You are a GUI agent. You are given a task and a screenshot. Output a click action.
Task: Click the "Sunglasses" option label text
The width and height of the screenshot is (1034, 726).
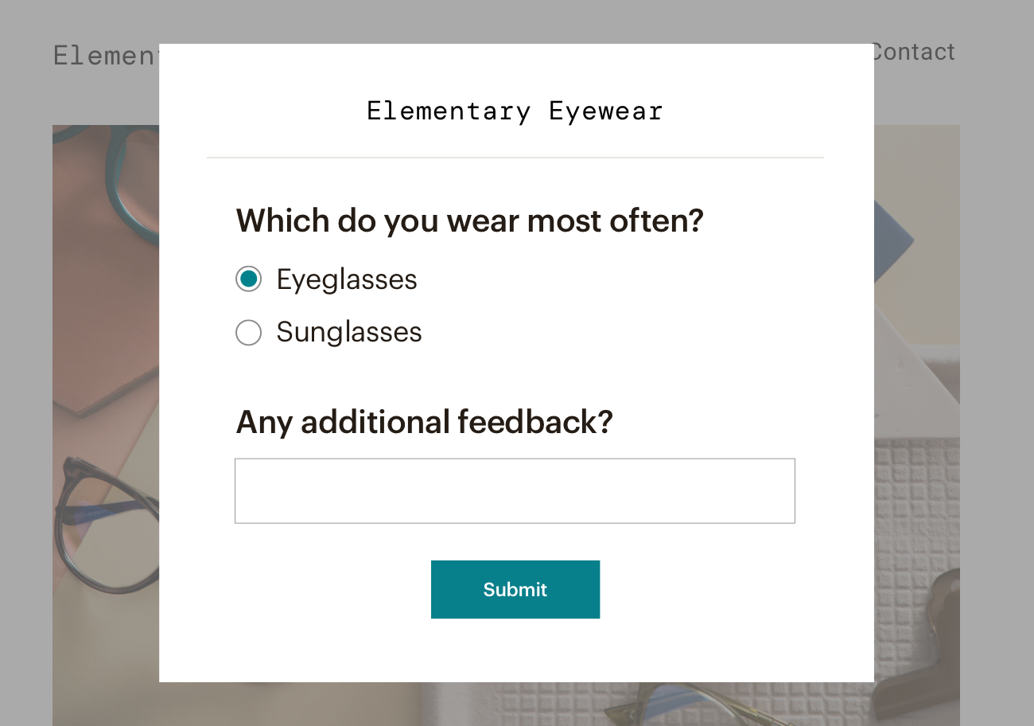(349, 332)
